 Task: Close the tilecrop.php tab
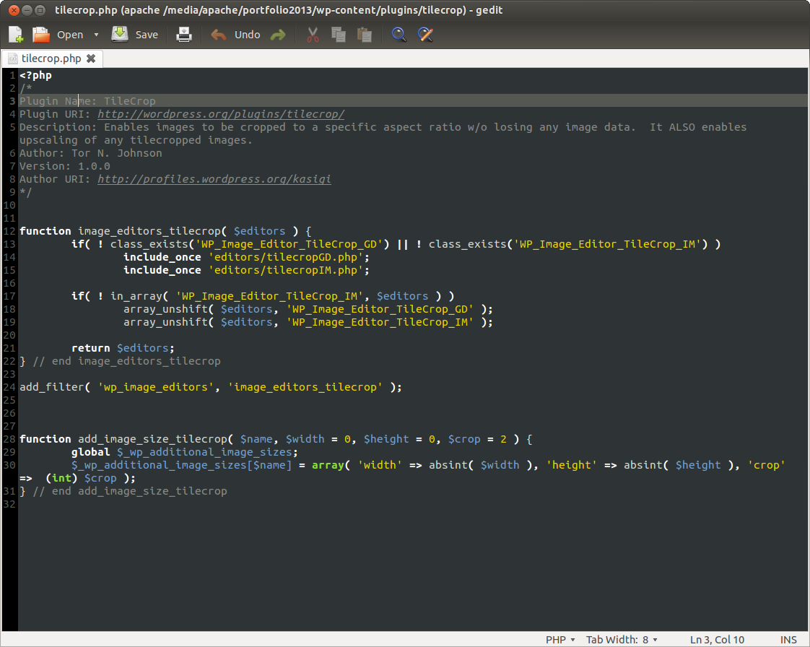coord(91,58)
